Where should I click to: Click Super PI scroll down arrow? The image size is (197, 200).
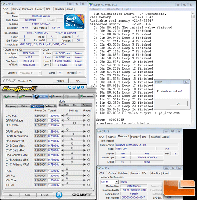(x=193, y=122)
